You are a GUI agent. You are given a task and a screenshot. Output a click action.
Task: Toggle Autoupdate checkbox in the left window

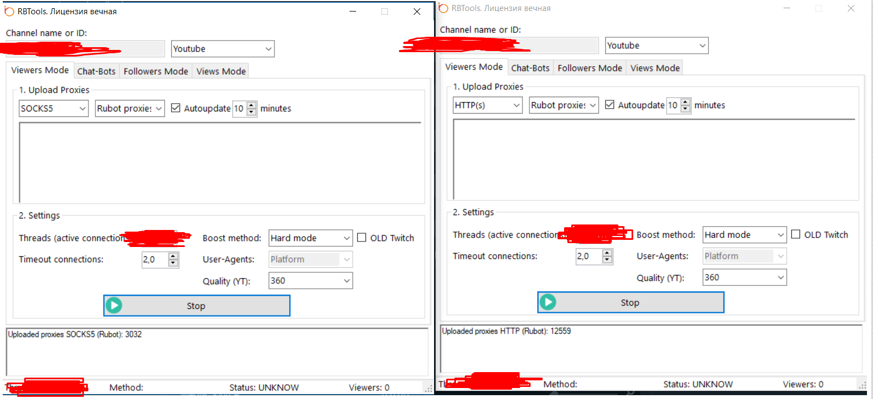(x=176, y=108)
